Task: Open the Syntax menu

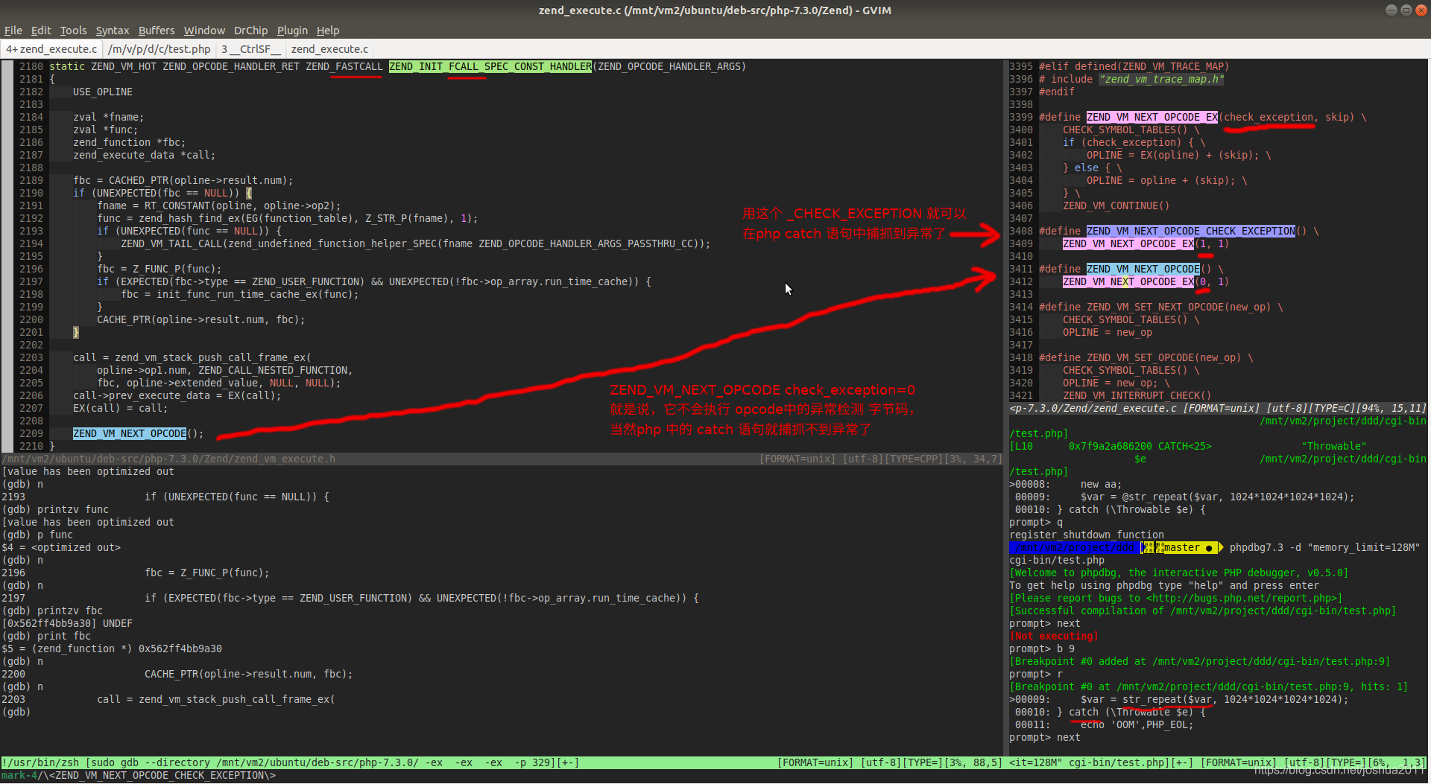Action: pos(112,31)
